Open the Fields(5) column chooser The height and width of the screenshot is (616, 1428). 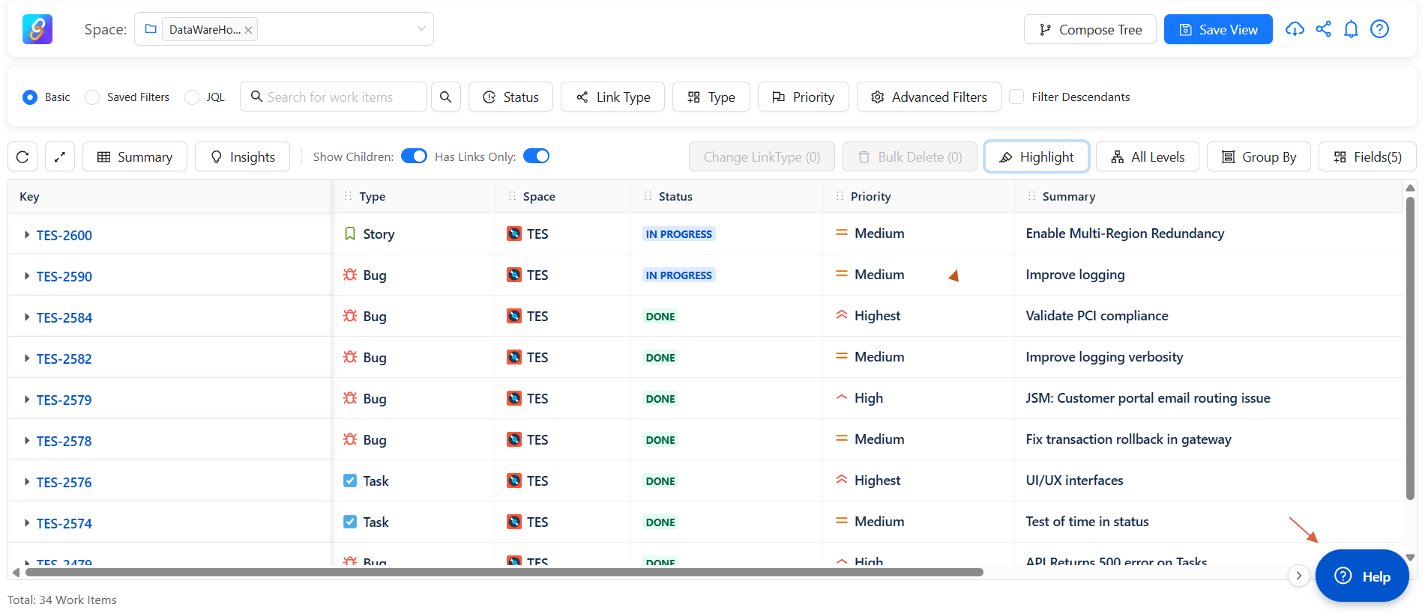tap(1367, 156)
